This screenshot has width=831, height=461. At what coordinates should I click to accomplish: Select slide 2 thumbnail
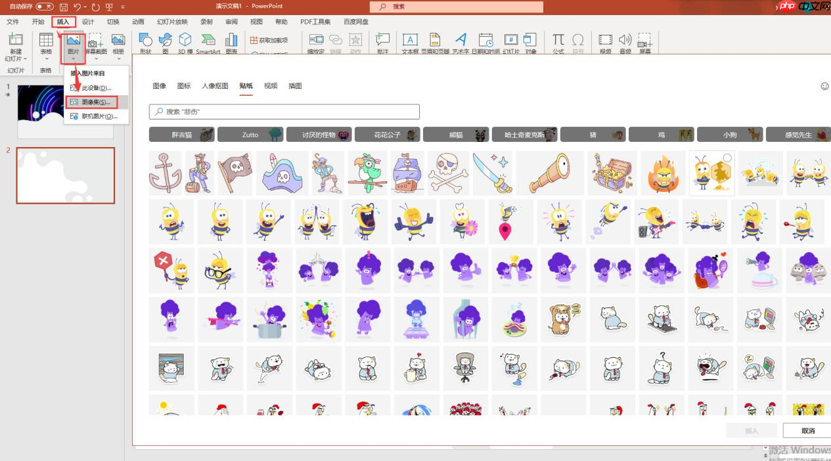pos(65,175)
